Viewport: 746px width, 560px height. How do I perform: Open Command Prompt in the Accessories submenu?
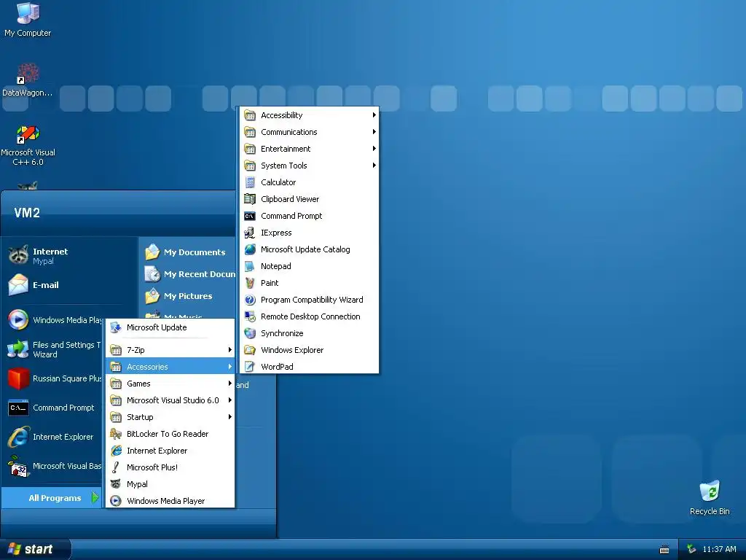[309, 216]
